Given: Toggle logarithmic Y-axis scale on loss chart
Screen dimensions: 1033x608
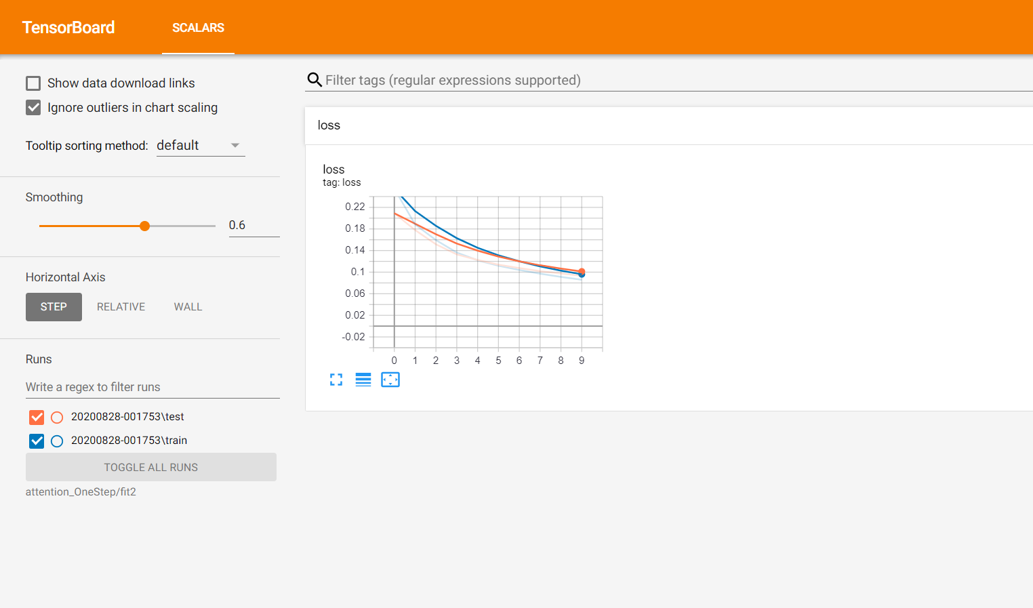Looking at the screenshot, I should (x=363, y=380).
